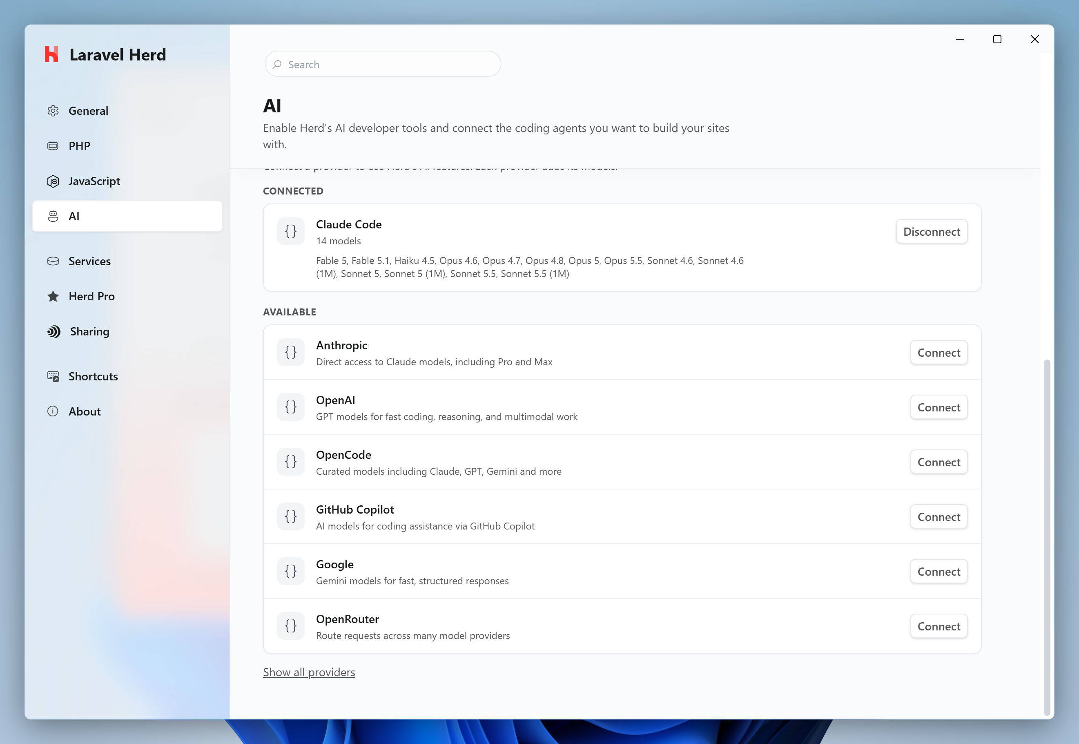Connect the Anthropic provider

(x=939, y=353)
